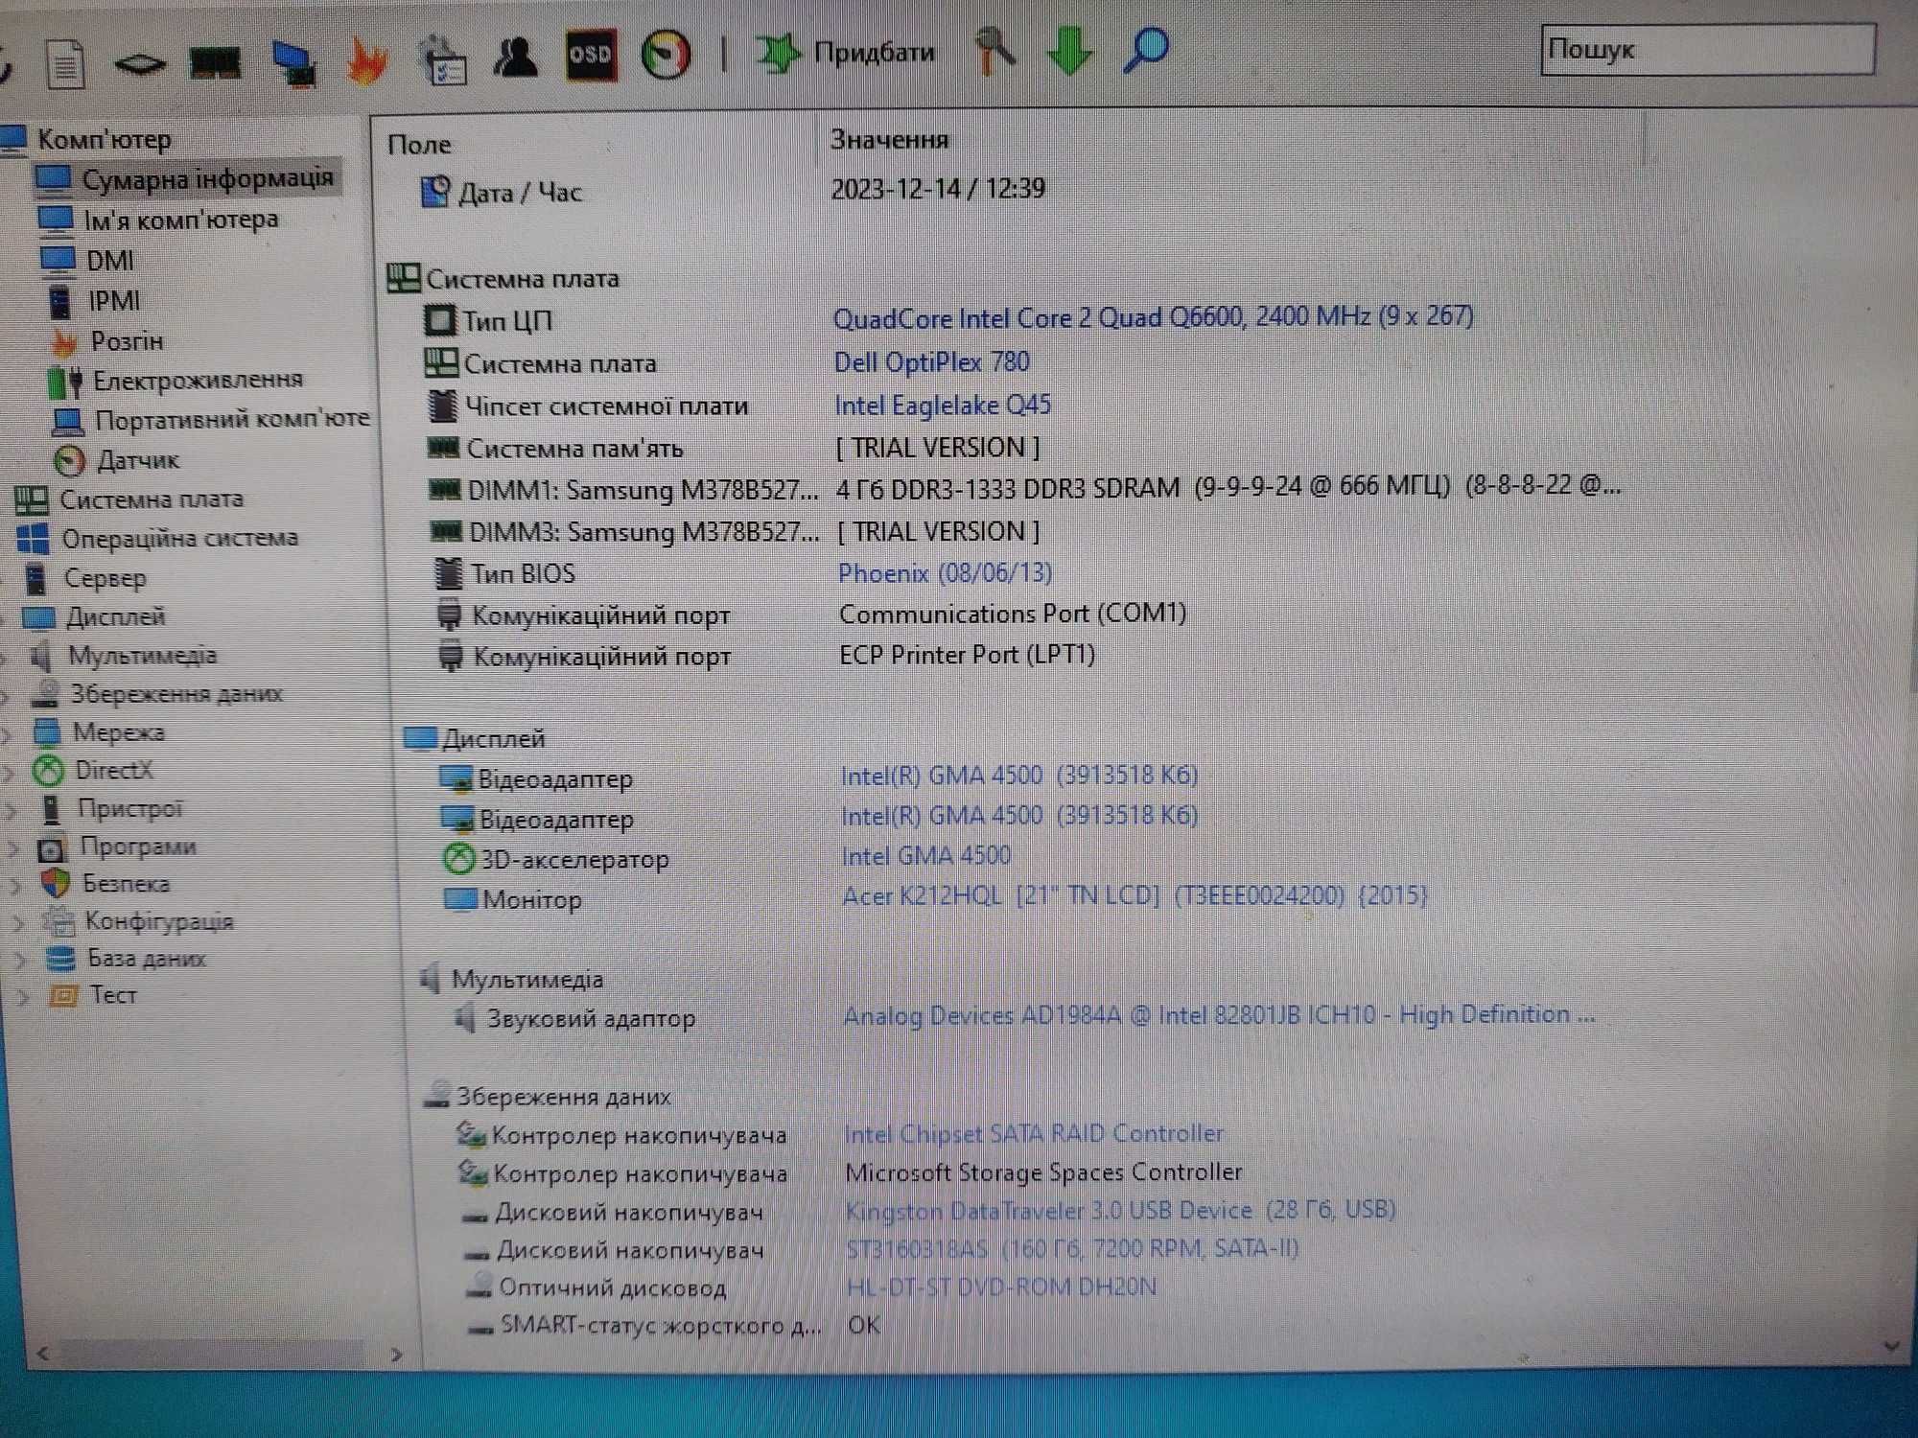Expand the Безпека tree node
The width and height of the screenshot is (1918, 1438).
(14, 886)
